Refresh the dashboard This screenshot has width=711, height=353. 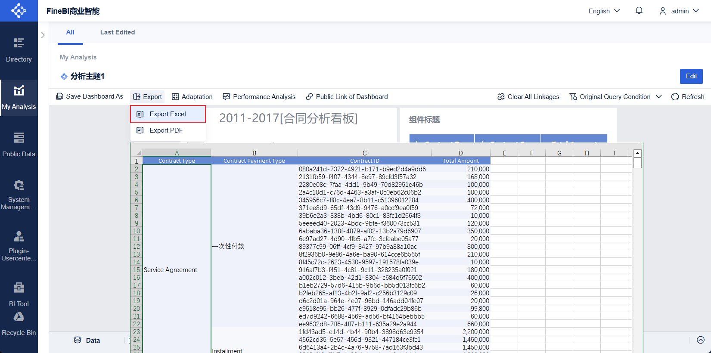(688, 97)
